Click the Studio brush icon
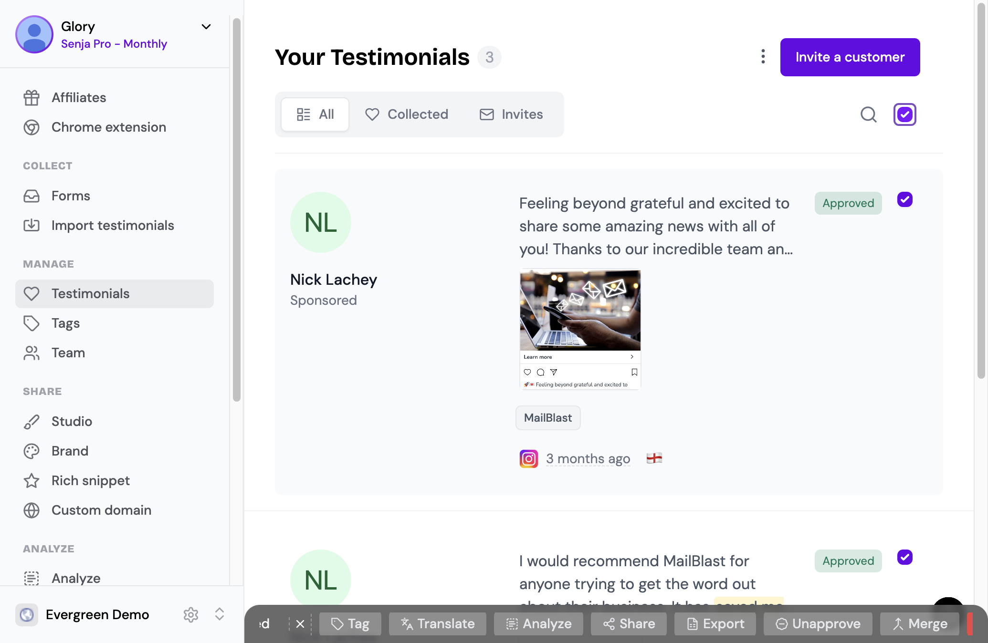Screen dimensions: 988x643 [32, 422]
